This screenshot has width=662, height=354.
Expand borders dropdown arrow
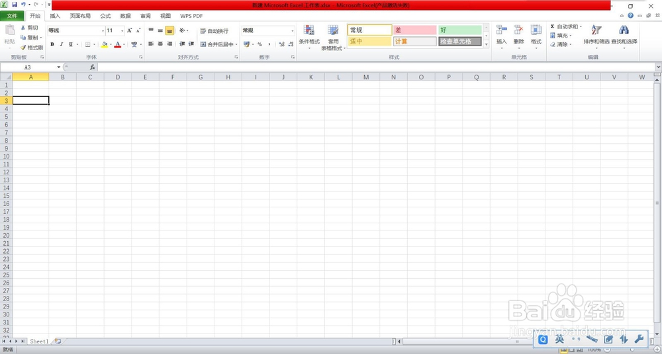coord(94,44)
